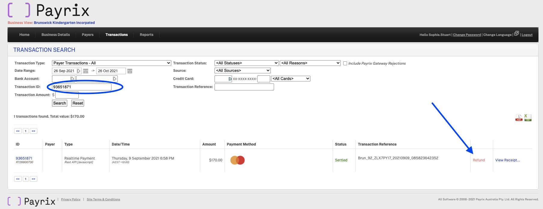Select page 1 in top pagination
The height and width of the screenshot is (209, 543).
pos(26,131)
